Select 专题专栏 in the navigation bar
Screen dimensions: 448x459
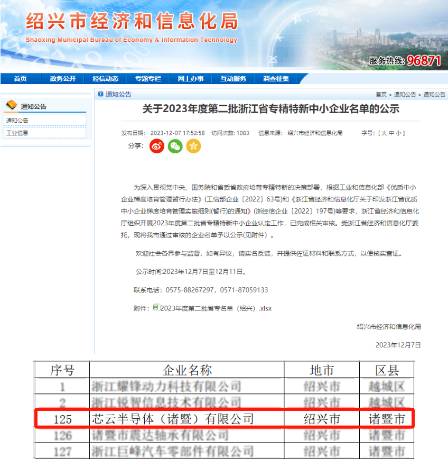(x=148, y=79)
